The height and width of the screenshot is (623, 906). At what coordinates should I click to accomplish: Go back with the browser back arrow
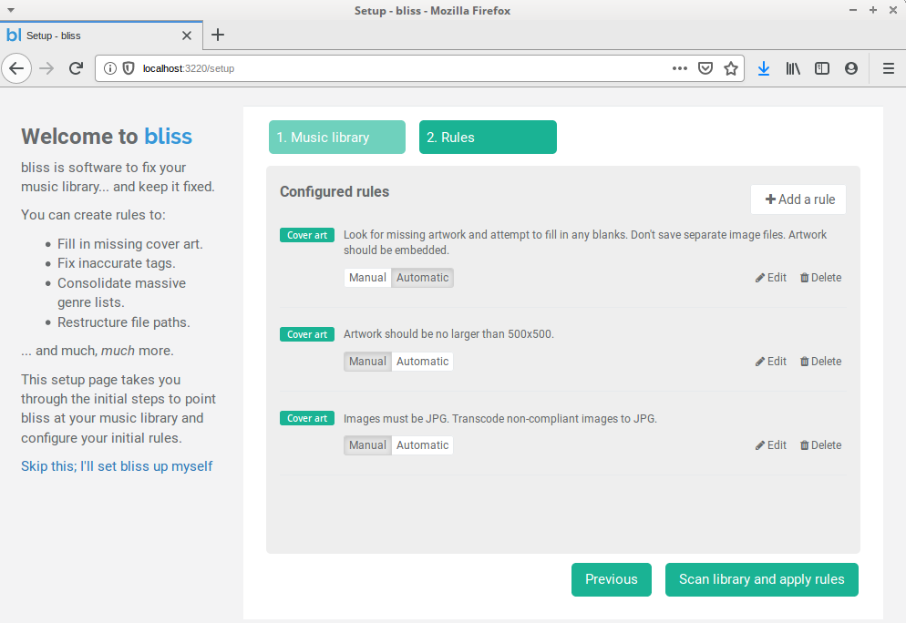pos(16,68)
